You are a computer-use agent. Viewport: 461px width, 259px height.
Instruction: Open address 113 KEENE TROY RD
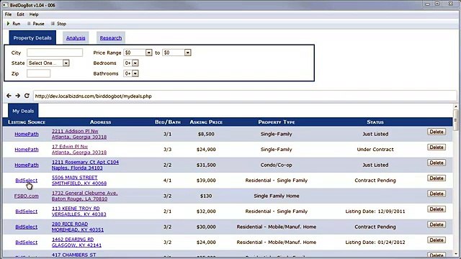pos(79,211)
